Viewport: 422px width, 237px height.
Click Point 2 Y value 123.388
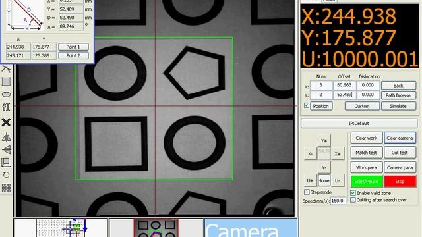pyautogui.click(x=44, y=55)
